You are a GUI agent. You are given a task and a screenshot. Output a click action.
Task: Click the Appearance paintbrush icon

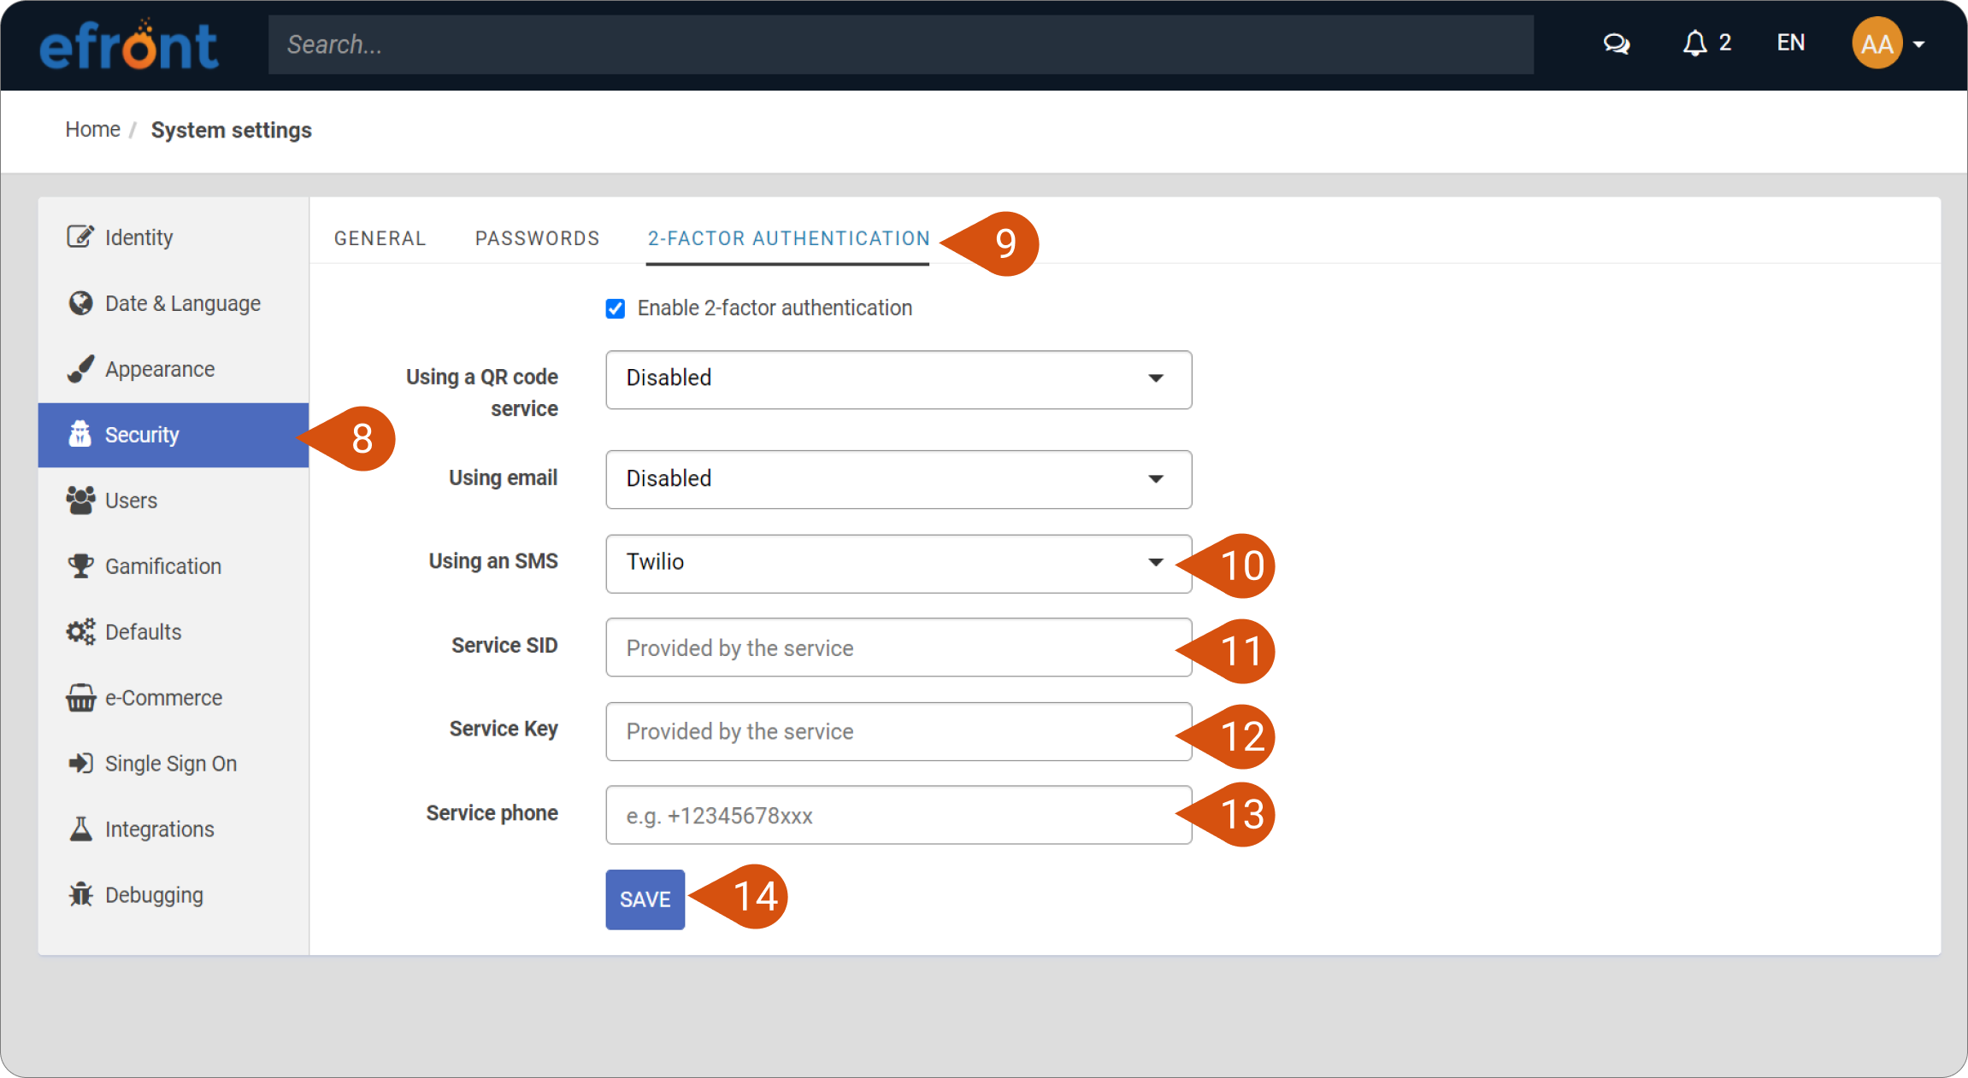click(x=80, y=369)
